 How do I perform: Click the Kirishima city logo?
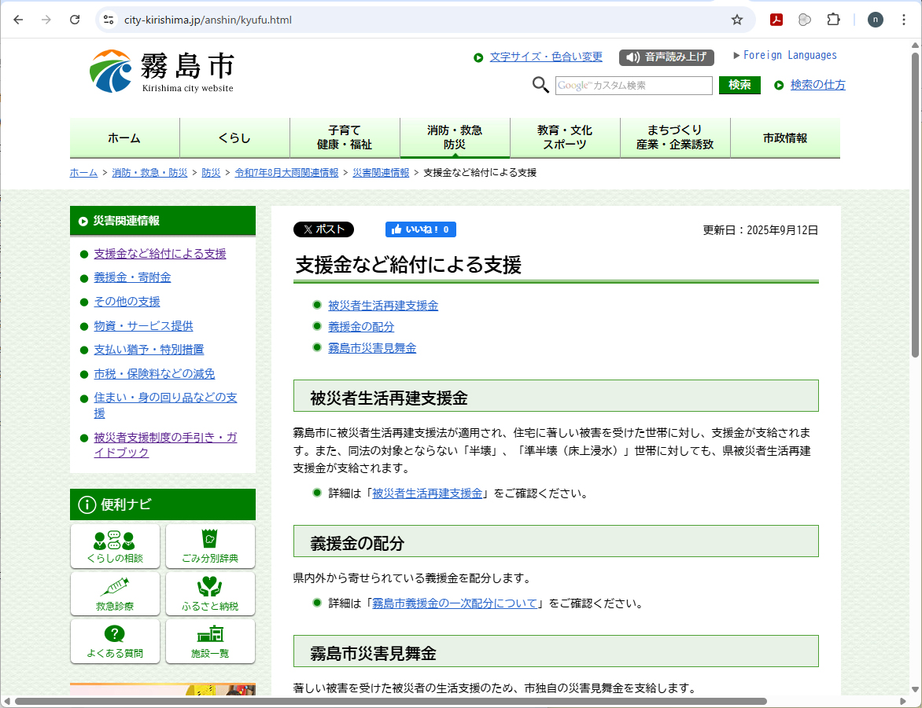click(161, 72)
